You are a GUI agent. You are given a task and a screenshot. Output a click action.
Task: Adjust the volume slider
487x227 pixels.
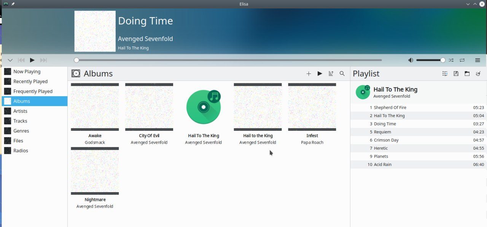[x=431, y=60]
